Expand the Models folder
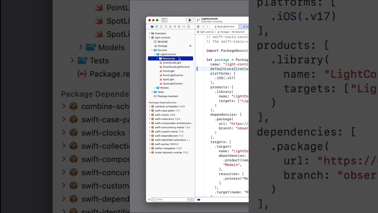Image resolution: width=378 pixels, height=213 pixels. tap(155, 88)
